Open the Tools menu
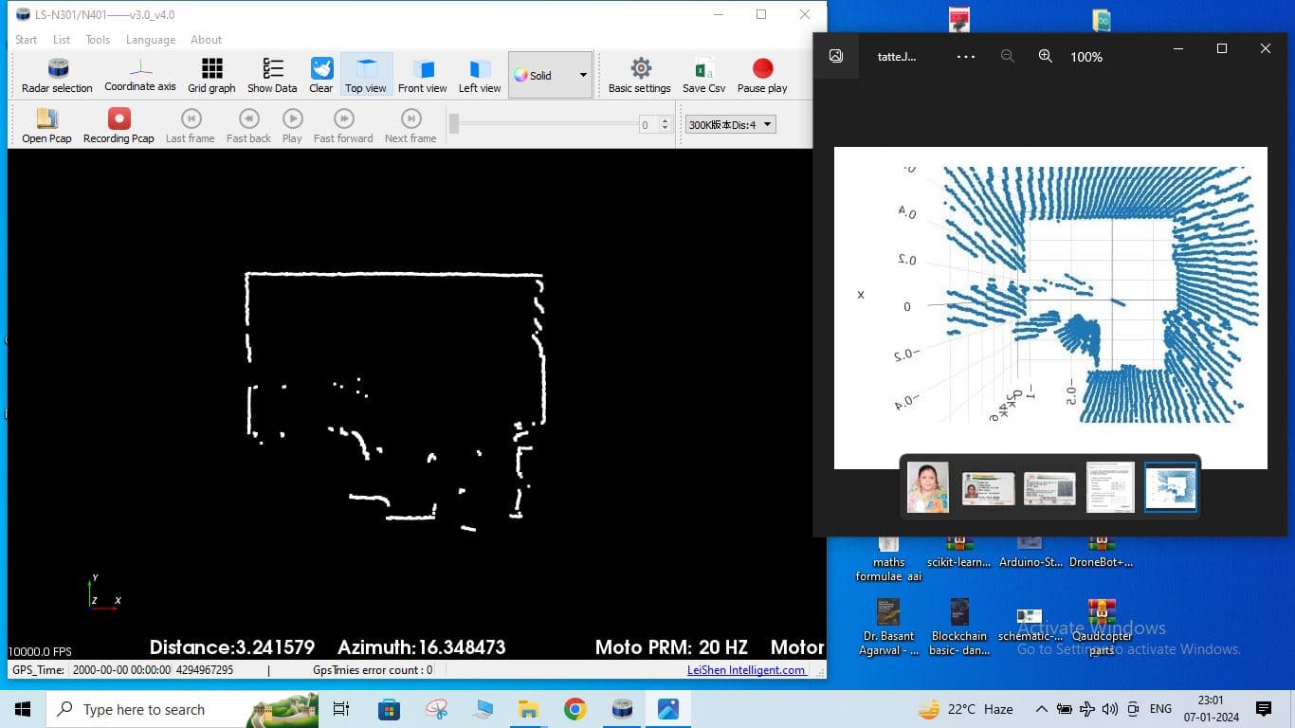Image resolution: width=1295 pixels, height=728 pixels. pyautogui.click(x=98, y=40)
